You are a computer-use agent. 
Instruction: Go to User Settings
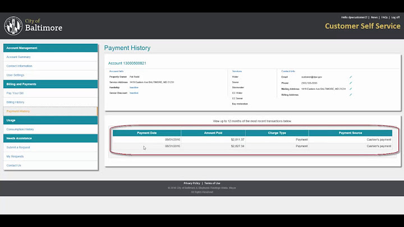(15, 75)
